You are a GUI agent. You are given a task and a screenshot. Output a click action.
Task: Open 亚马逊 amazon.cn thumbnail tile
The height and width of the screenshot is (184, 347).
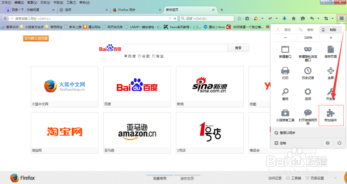137,133
